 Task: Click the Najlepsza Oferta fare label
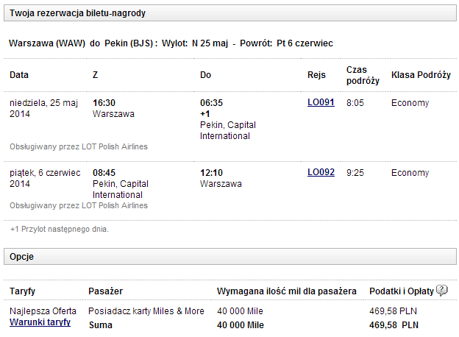coord(43,311)
